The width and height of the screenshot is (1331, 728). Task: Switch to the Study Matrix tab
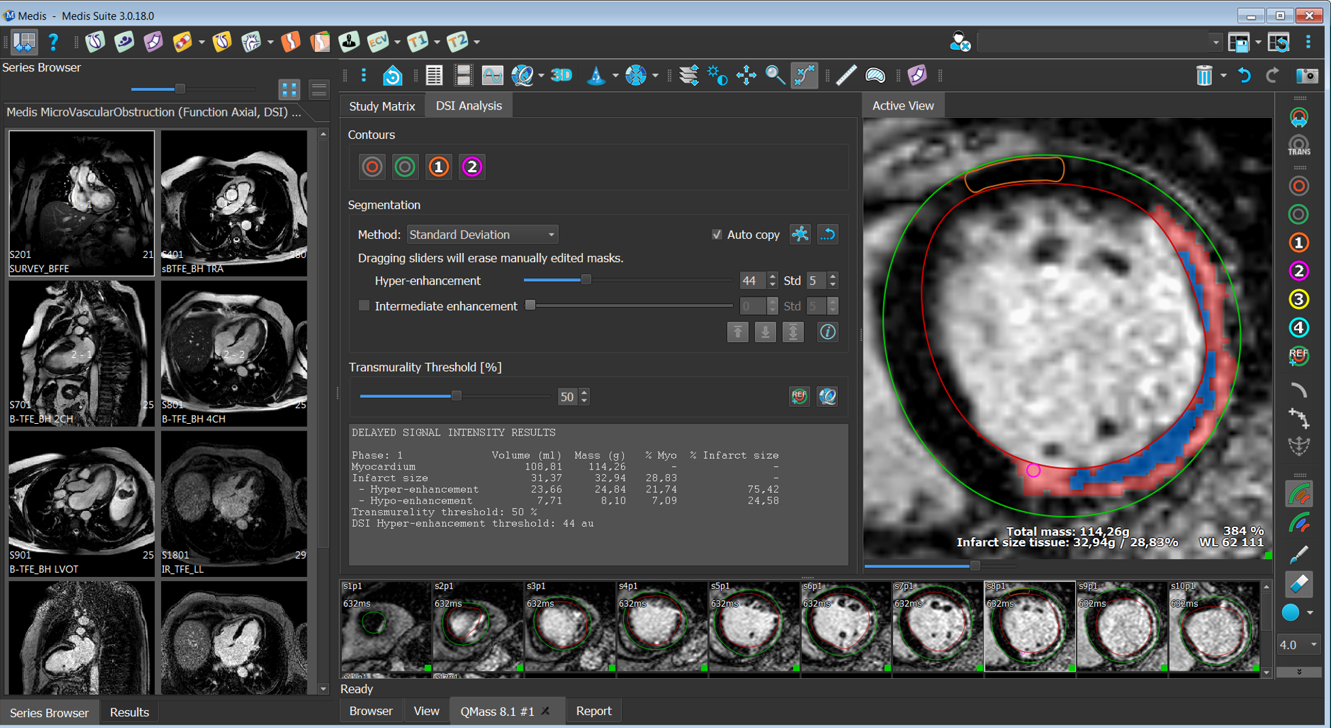click(x=382, y=106)
